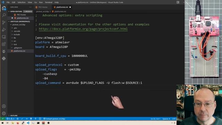Open the Extensions view

4,44
